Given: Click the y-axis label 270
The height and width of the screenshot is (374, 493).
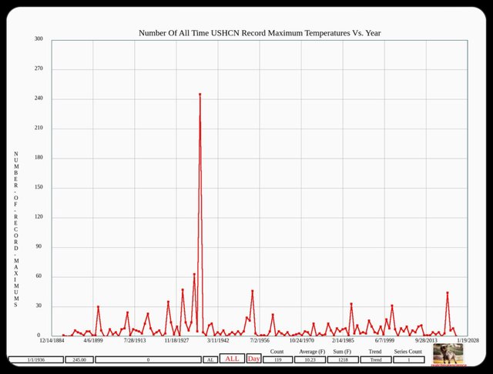Looking at the screenshot, I should pos(39,68).
